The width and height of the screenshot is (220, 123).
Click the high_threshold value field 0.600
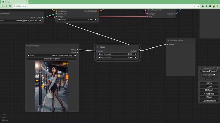[130, 57]
